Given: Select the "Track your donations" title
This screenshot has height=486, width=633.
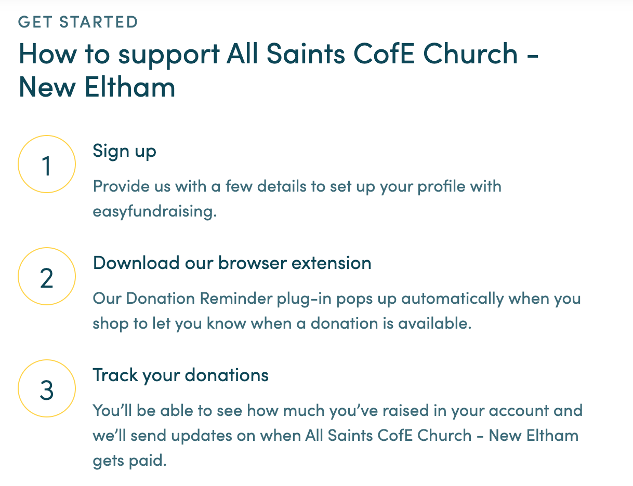Looking at the screenshot, I should coord(180,375).
